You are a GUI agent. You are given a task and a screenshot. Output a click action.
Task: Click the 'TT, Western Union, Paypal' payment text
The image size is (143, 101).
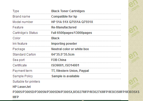point(70,71)
